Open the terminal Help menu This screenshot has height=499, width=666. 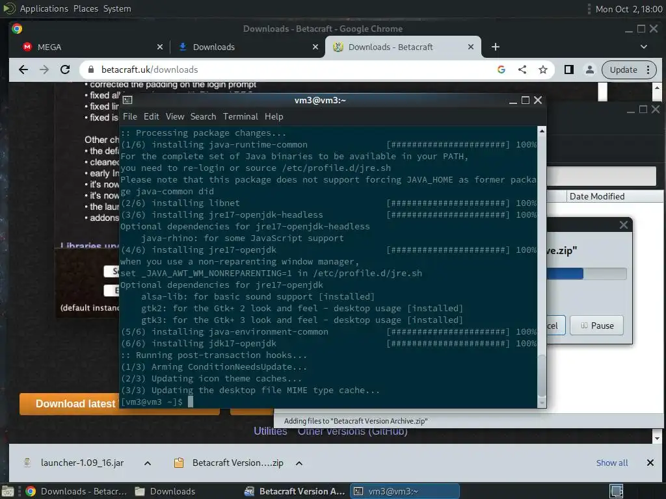click(x=274, y=117)
